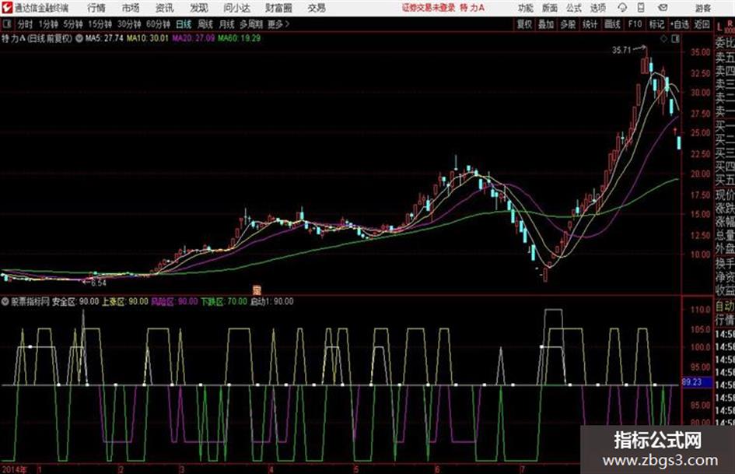735x474 pixels.
Task: Open F10 company info
Action: (635, 24)
